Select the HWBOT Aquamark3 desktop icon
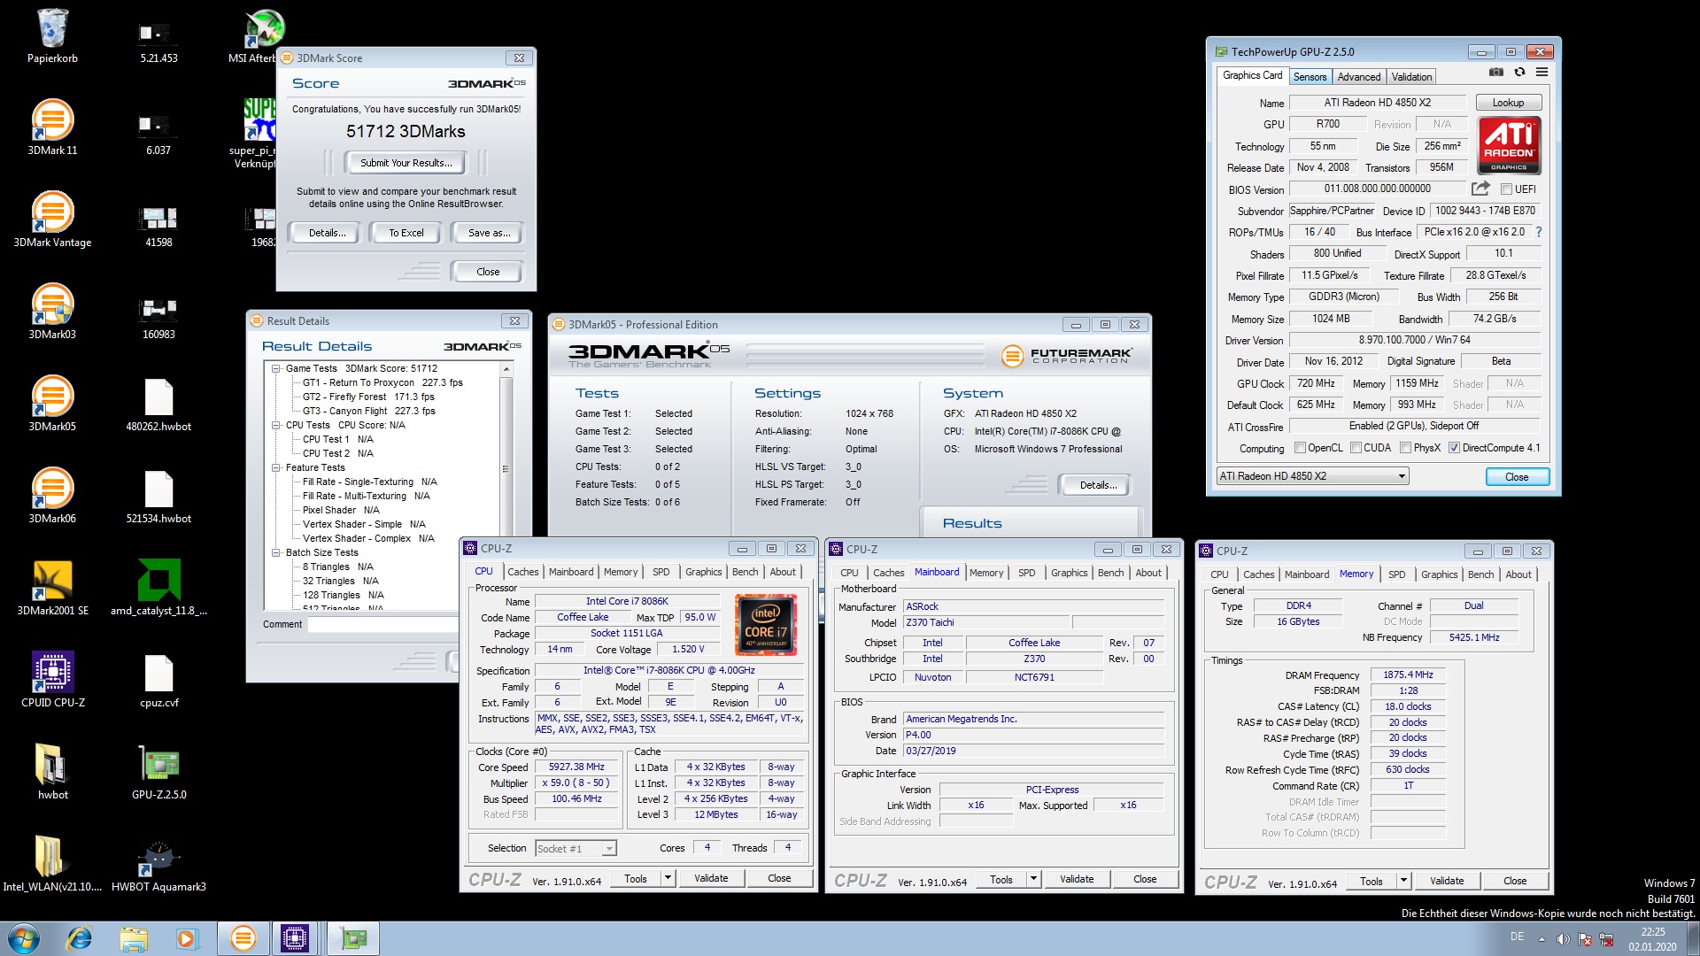The width and height of the screenshot is (1700, 956). pyautogui.click(x=158, y=866)
